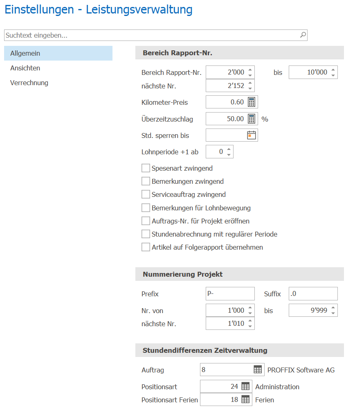346x415 pixels.
Task: Click the Nummerierung Projekt section header
Action: [x=240, y=274]
